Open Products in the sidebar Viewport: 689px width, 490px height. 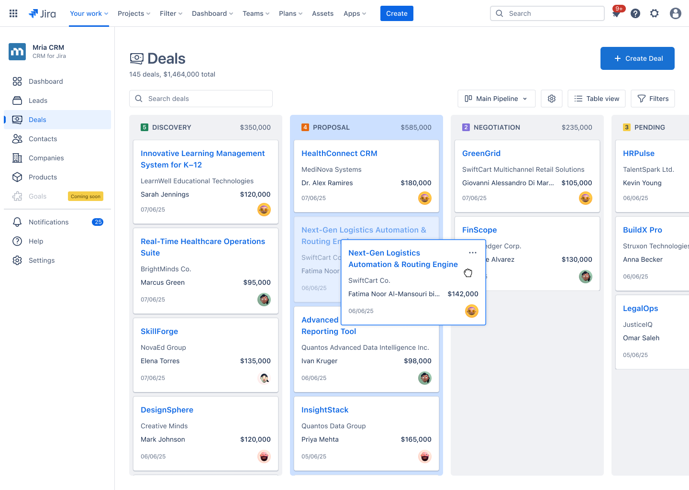coord(57,177)
